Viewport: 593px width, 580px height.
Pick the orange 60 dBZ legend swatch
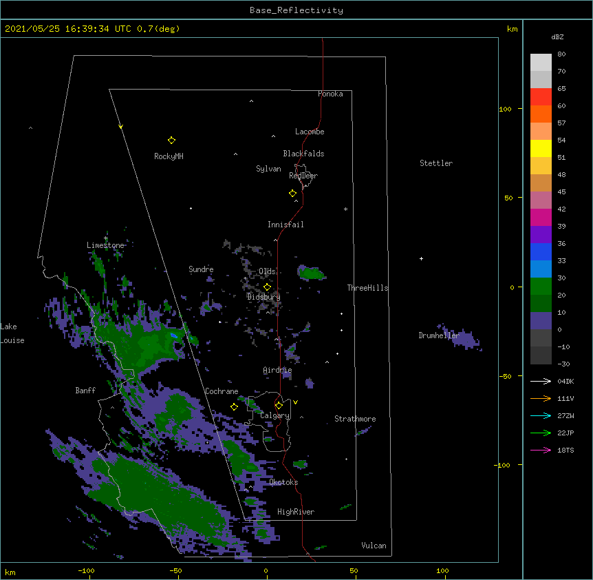click(541, 114)
